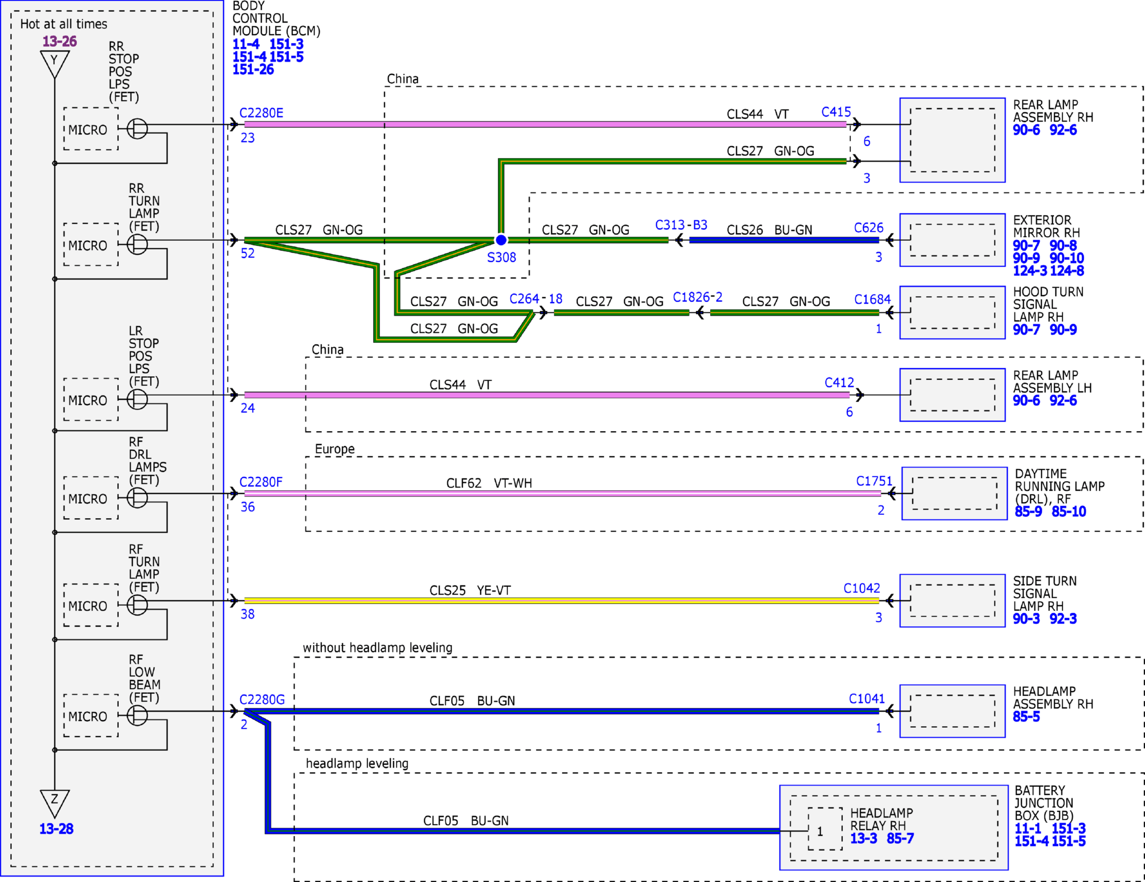The width and height of the screenshot is (1145, 882).
Task: Click the Rear Lamp Assembly RH component box
Action: [953, 140]
